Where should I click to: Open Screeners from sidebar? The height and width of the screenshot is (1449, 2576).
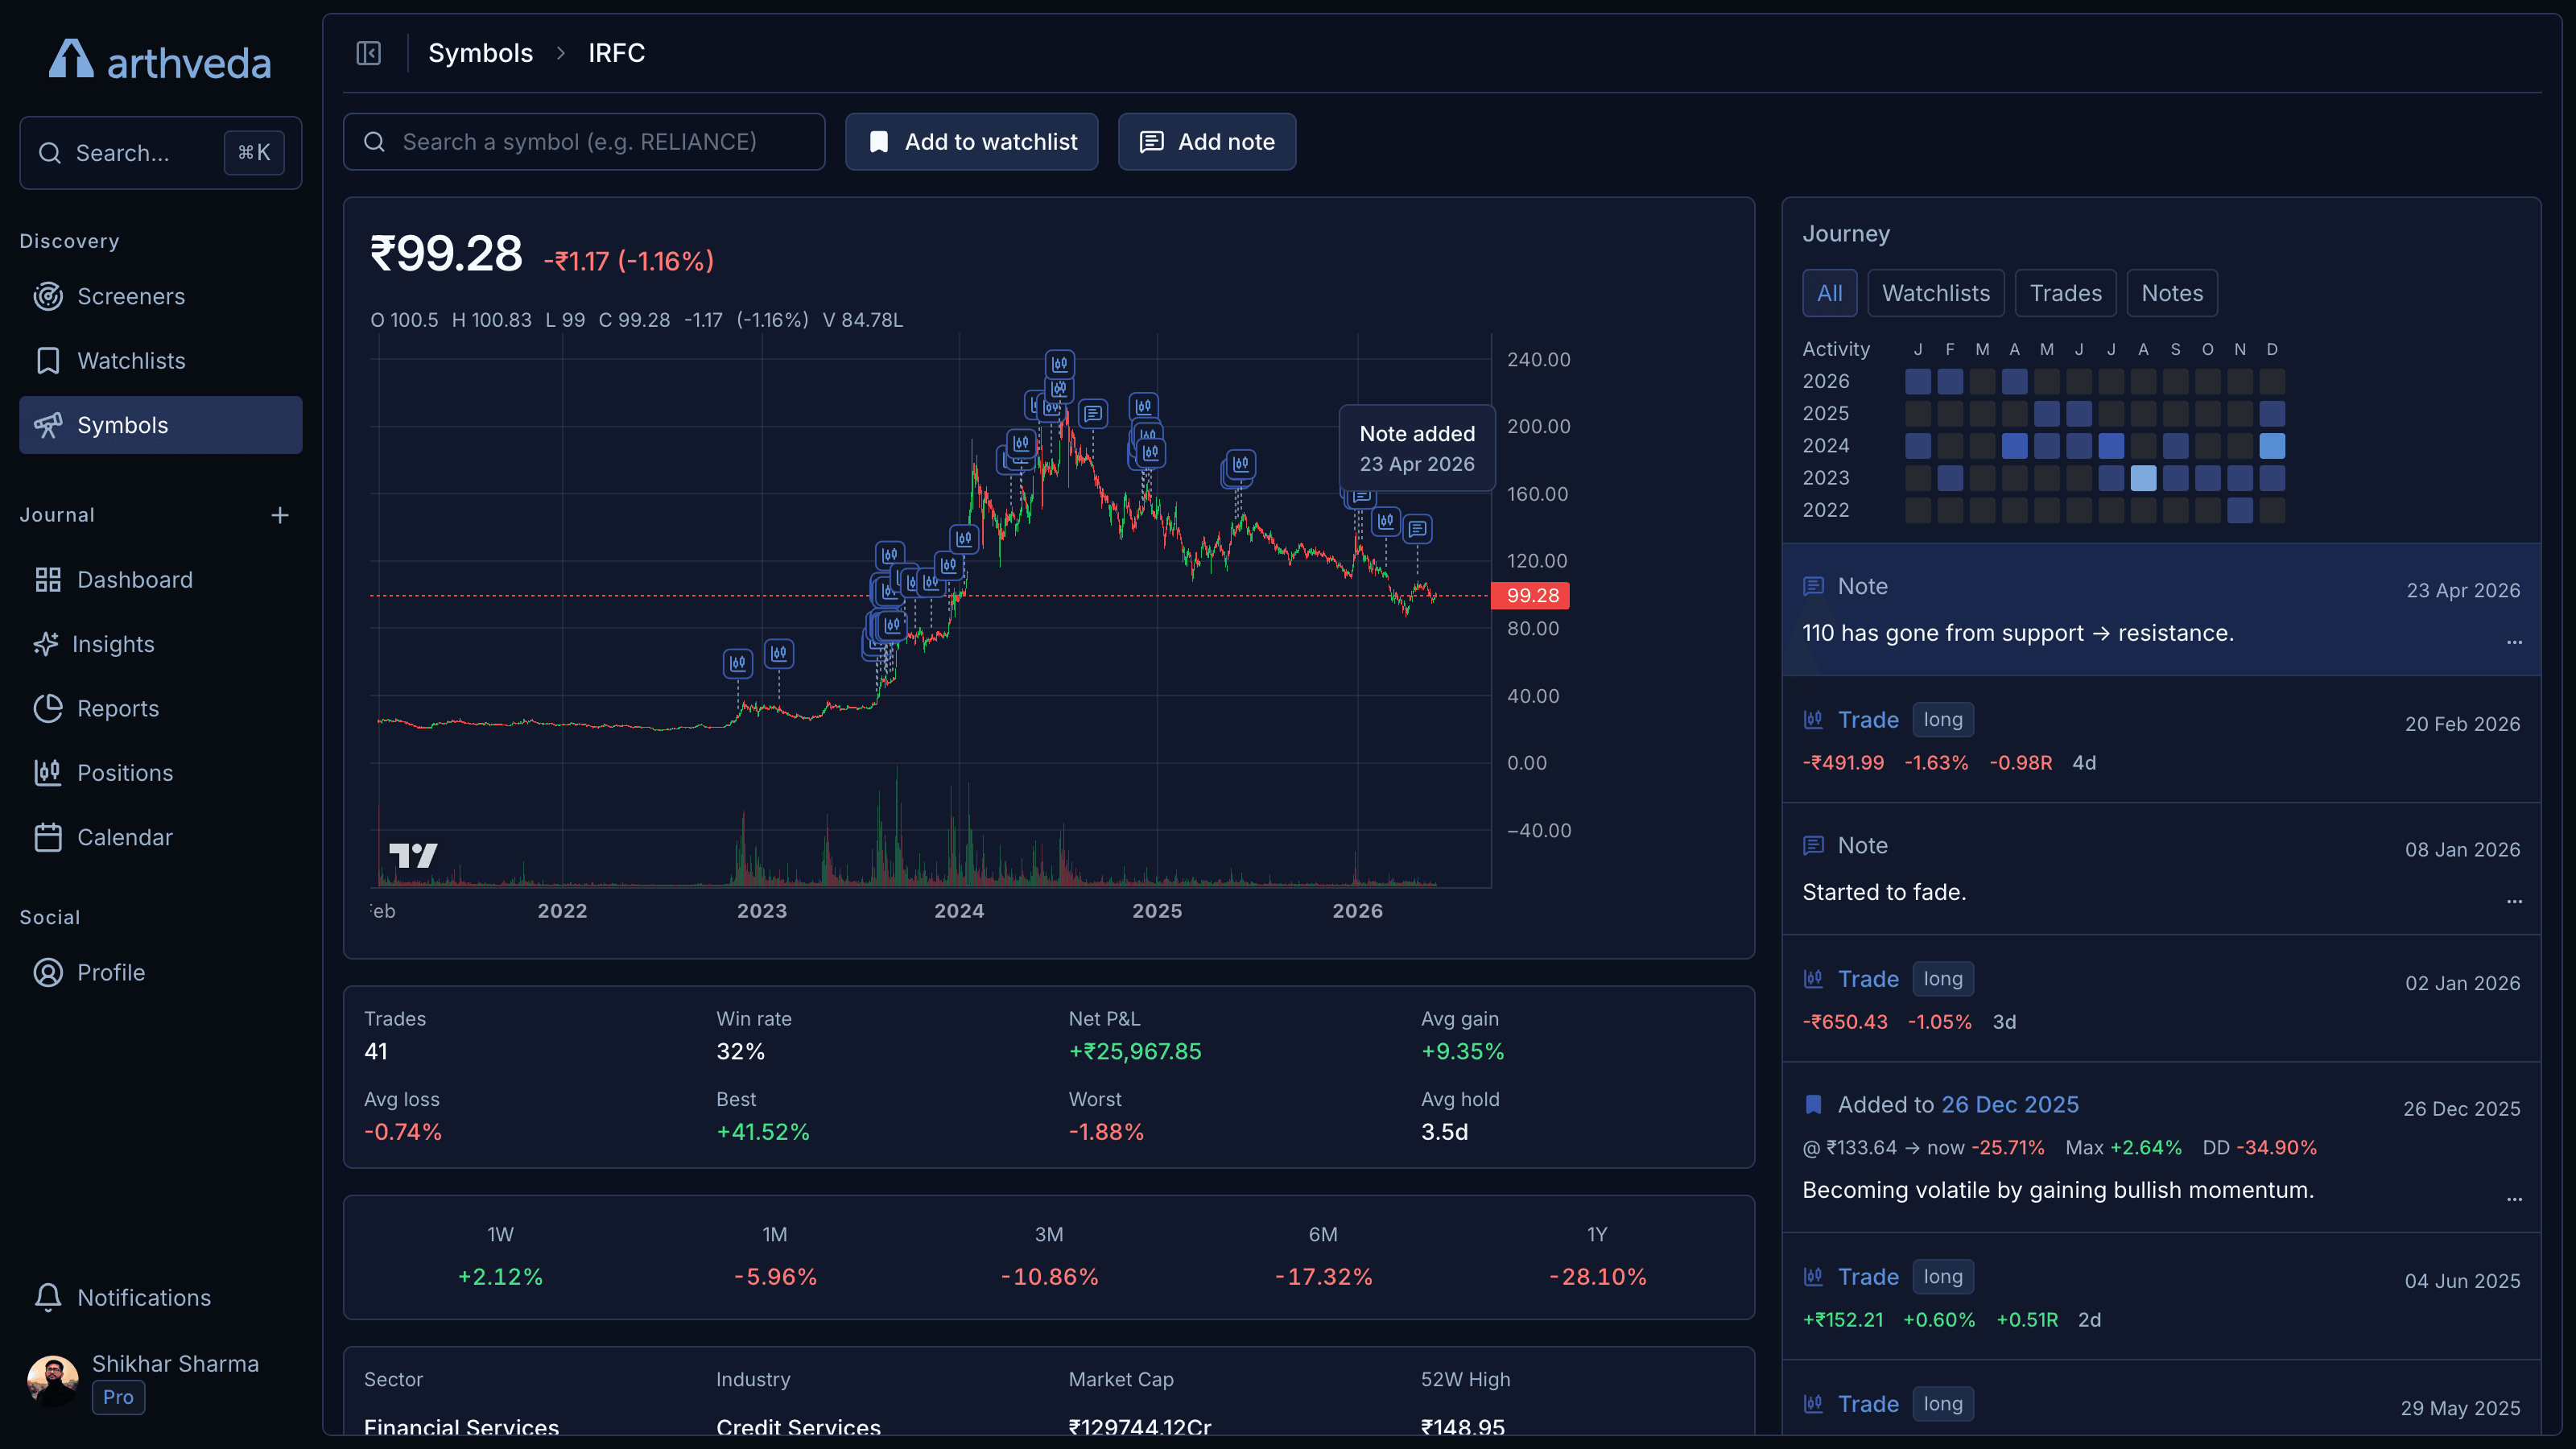(x=160, y=296)
